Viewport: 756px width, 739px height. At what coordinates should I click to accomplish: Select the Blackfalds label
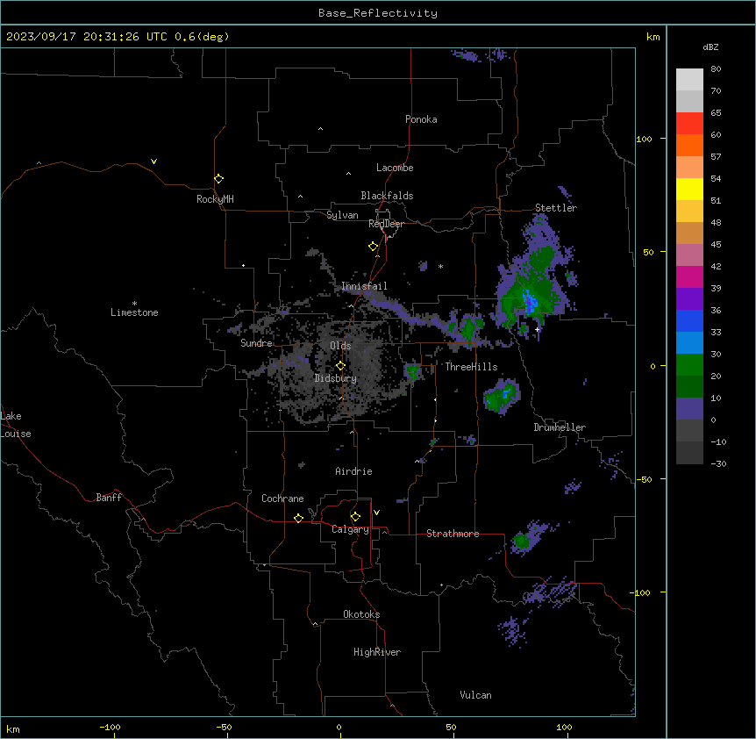[387, 196]
